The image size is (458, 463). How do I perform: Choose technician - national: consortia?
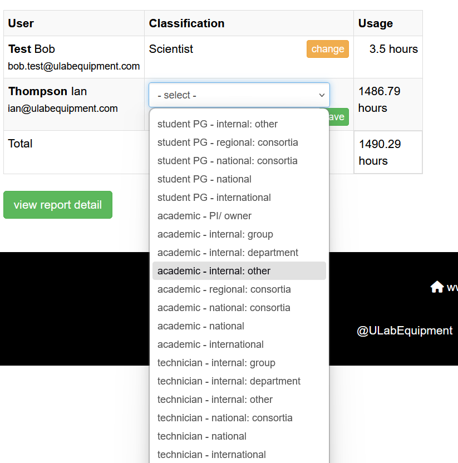(x=239, y=418)
